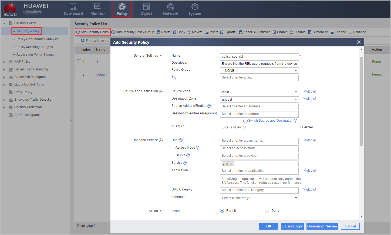This screenshot has height=235, width=391.
Task: Expand the NAT Policy tree node
Action: coord(4,62)
